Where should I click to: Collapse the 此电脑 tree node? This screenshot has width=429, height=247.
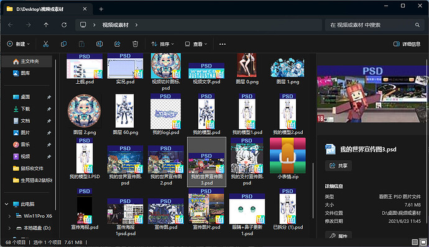(x=7, y=204)
